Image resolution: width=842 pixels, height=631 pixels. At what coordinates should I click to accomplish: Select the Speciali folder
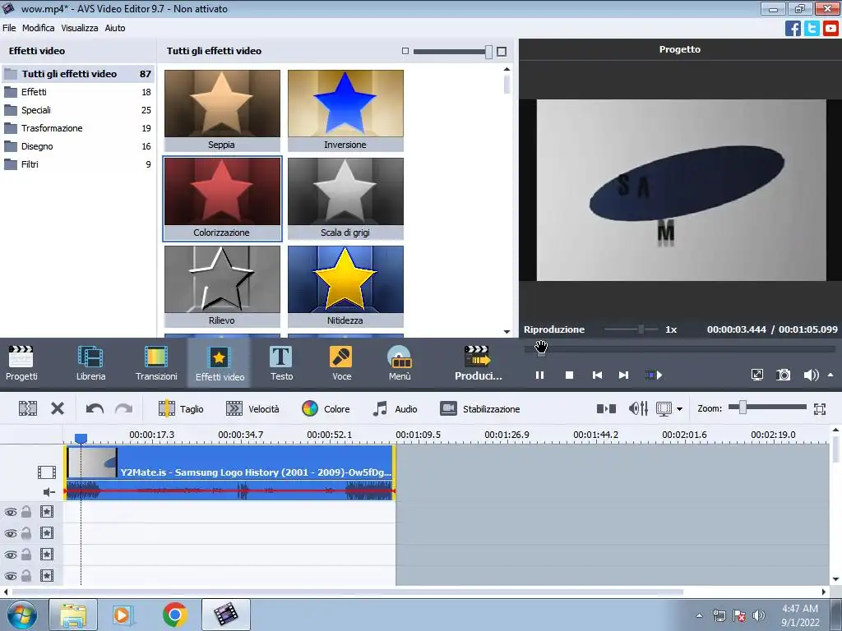[x=78, y=110]
